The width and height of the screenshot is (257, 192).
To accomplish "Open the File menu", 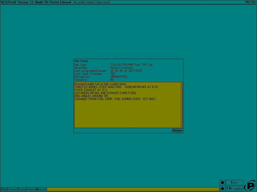I will pyautogui.click(x=4, y=189).
